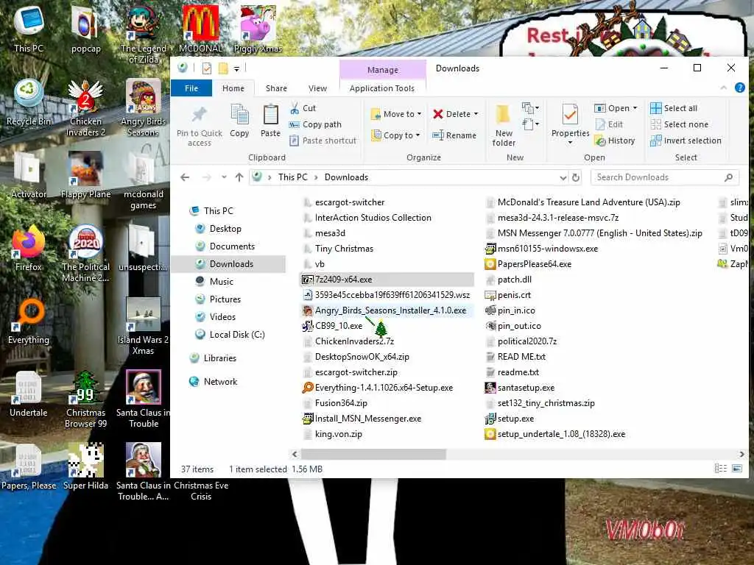Click Invert selection
754x565 pixels.
point(686,141)
